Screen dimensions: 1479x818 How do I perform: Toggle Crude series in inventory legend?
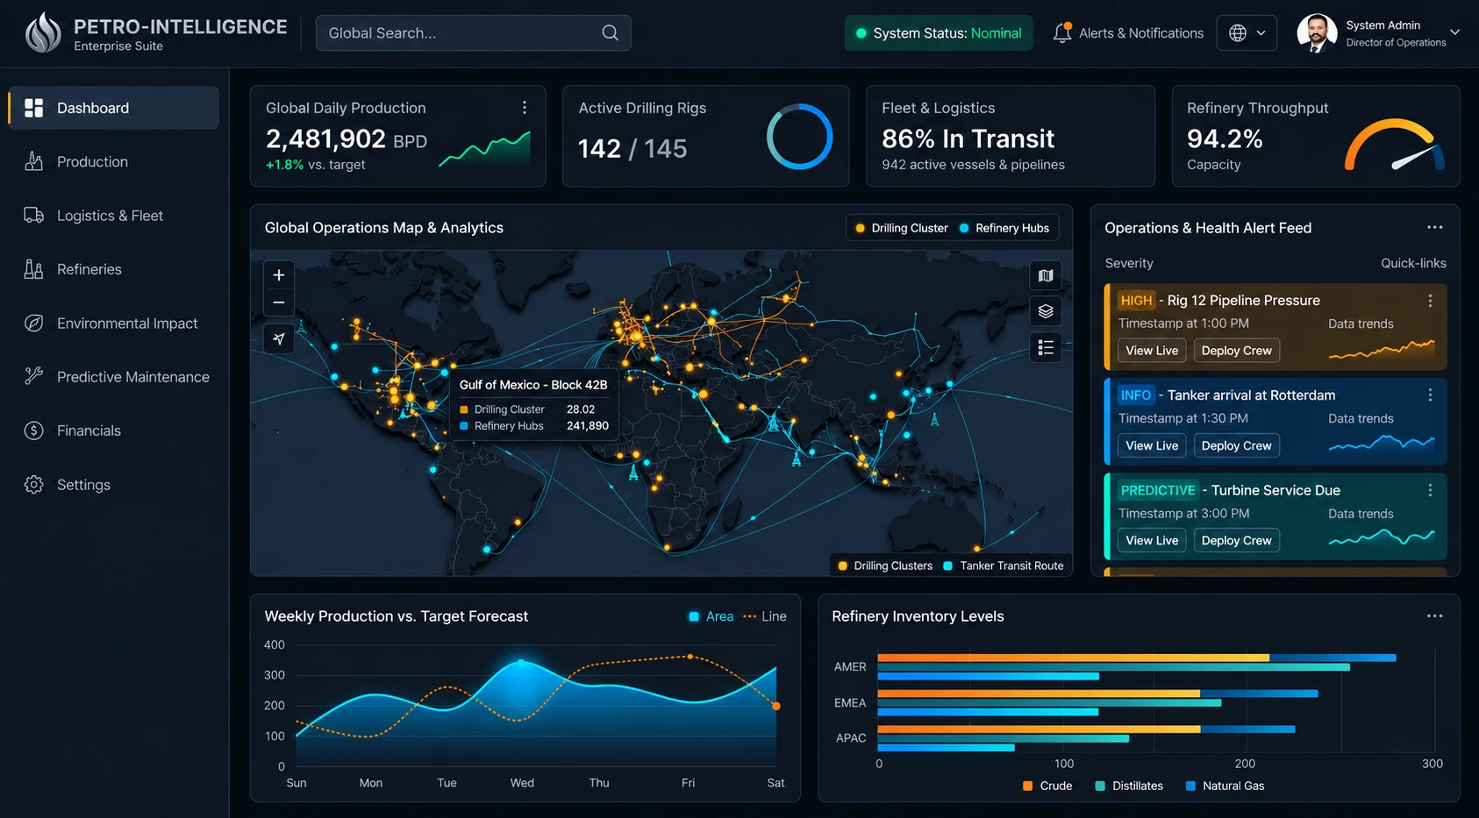point(1047,786)
